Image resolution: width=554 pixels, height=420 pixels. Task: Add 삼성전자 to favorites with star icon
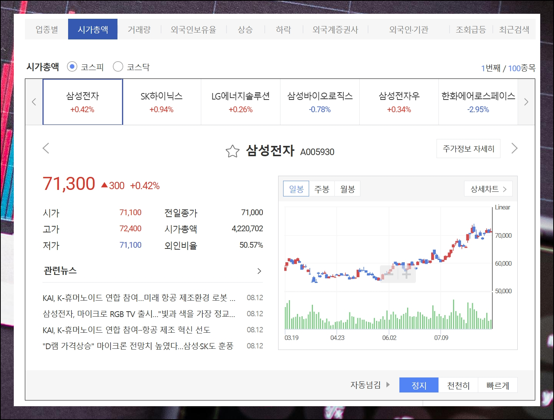pos(232,151)
